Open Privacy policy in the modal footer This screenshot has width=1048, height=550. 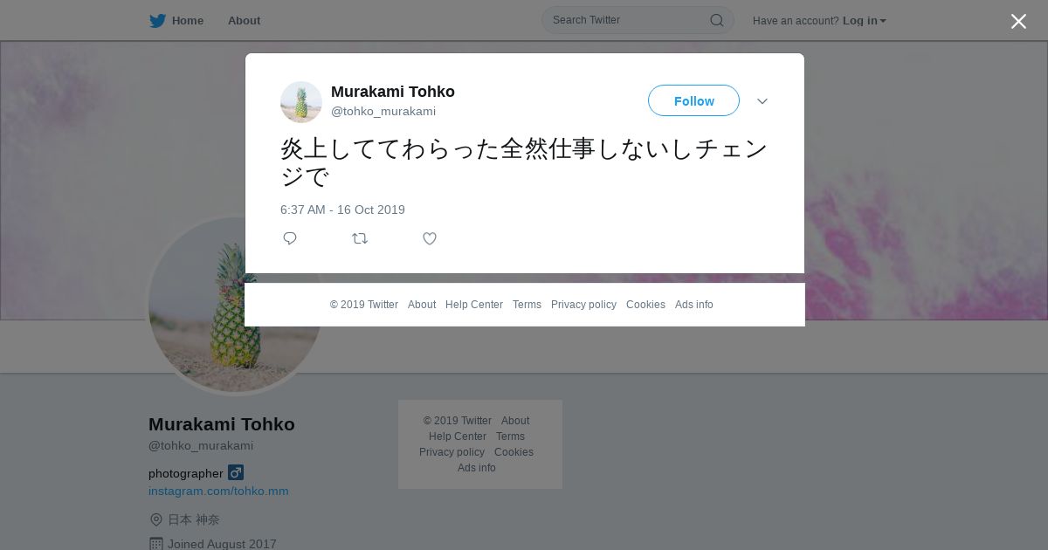pos(583,305)
